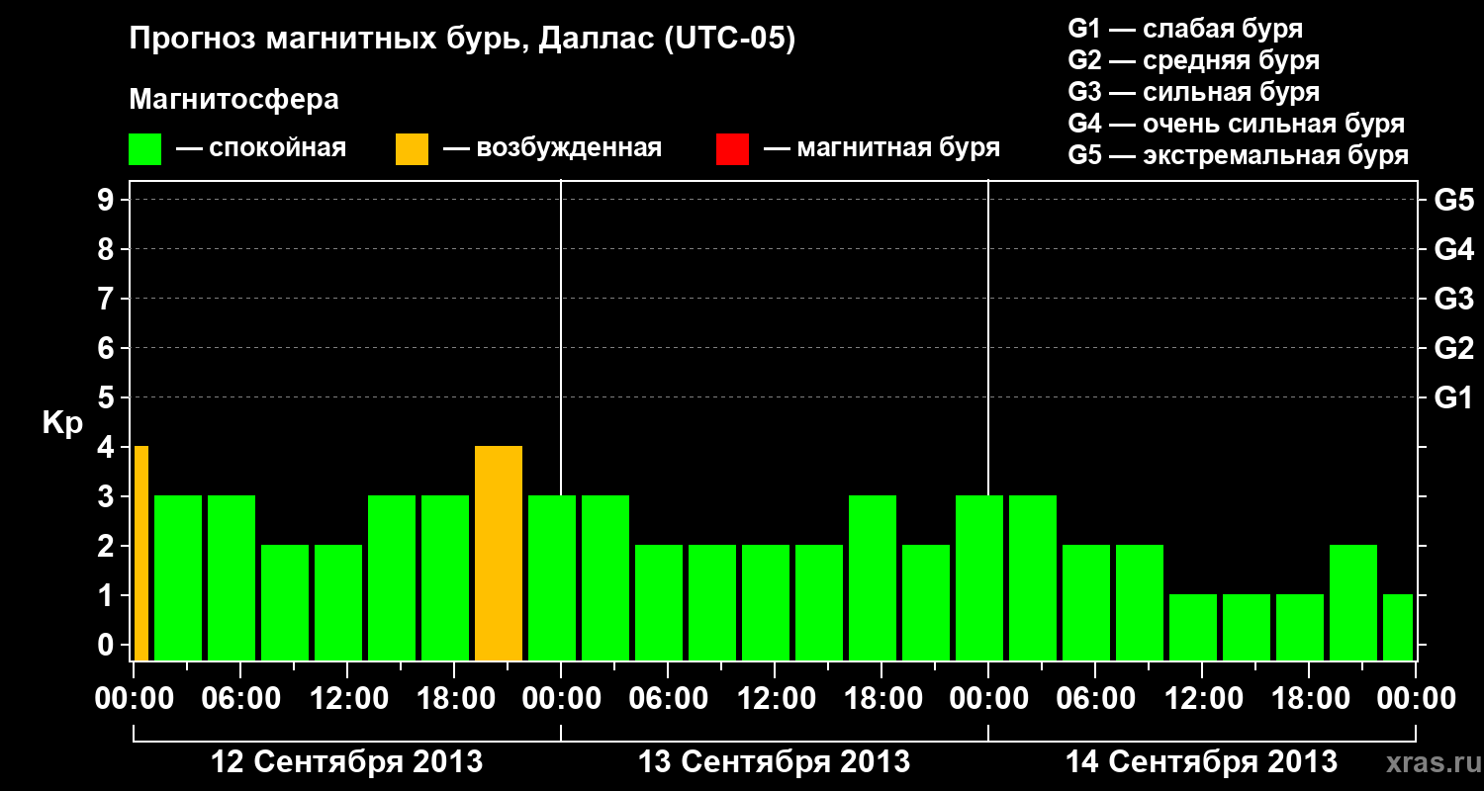Viewport: 1484px width, 791px height.
Task: Click the 'Kp' axis title
Action: 62,423
